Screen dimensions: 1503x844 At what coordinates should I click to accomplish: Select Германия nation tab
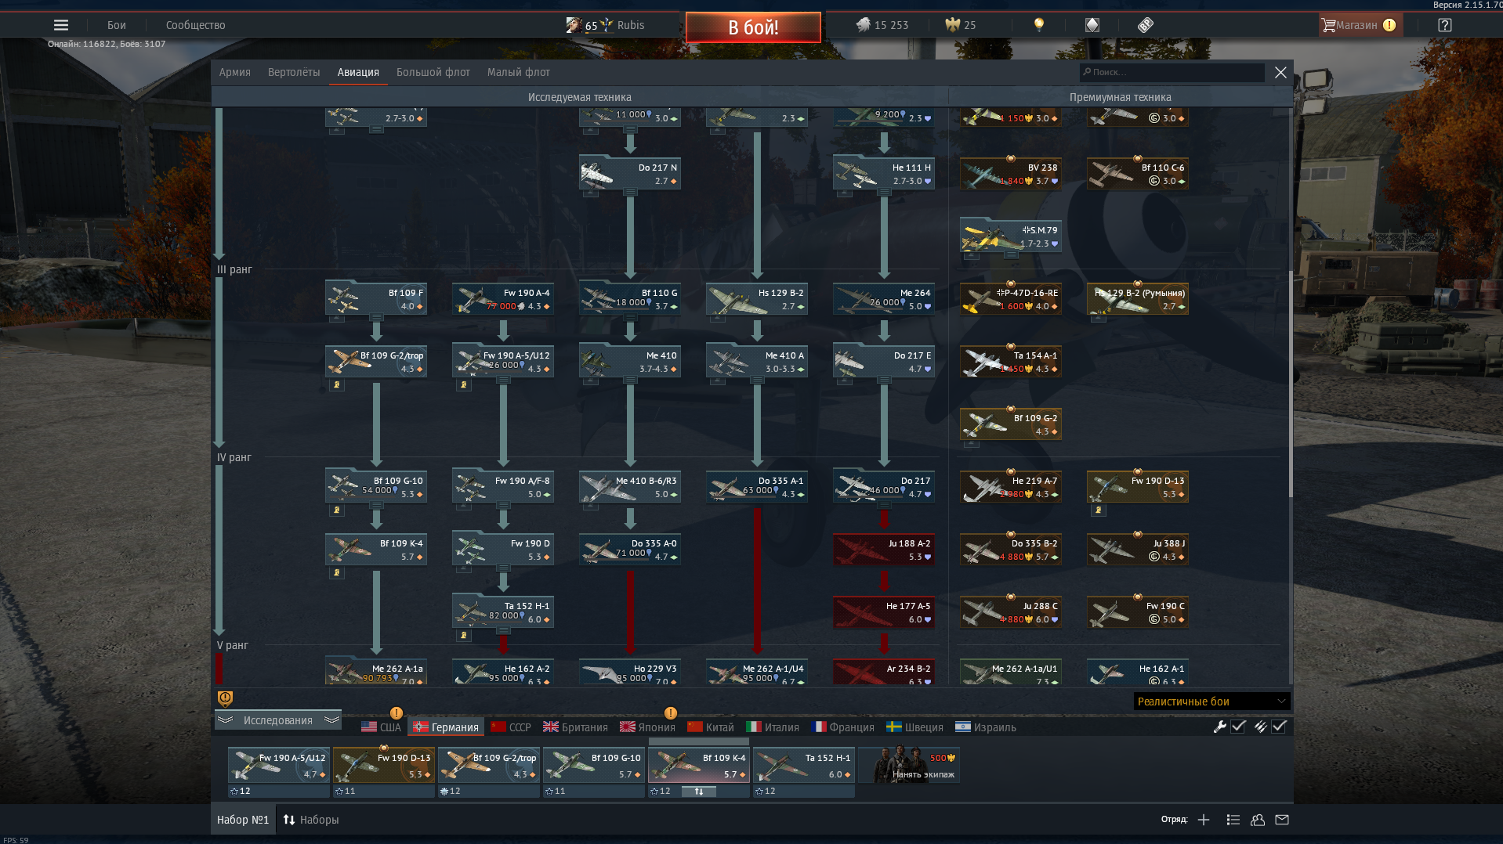coord(446,727)
